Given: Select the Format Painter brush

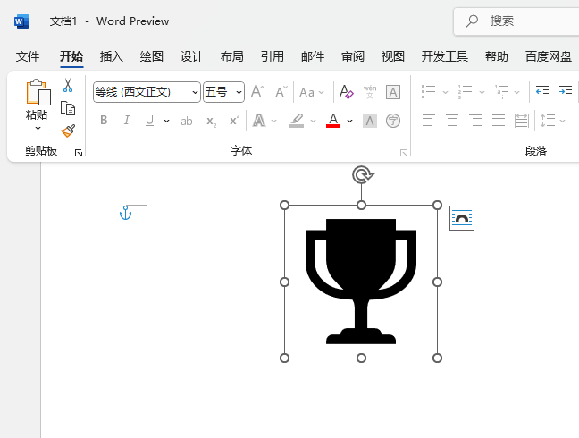Looking at the screenshot, I should click(x=68, y=131).
